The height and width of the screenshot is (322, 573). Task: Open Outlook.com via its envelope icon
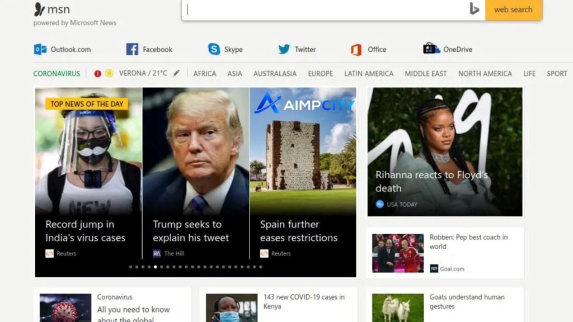click(x=40, y=49)
